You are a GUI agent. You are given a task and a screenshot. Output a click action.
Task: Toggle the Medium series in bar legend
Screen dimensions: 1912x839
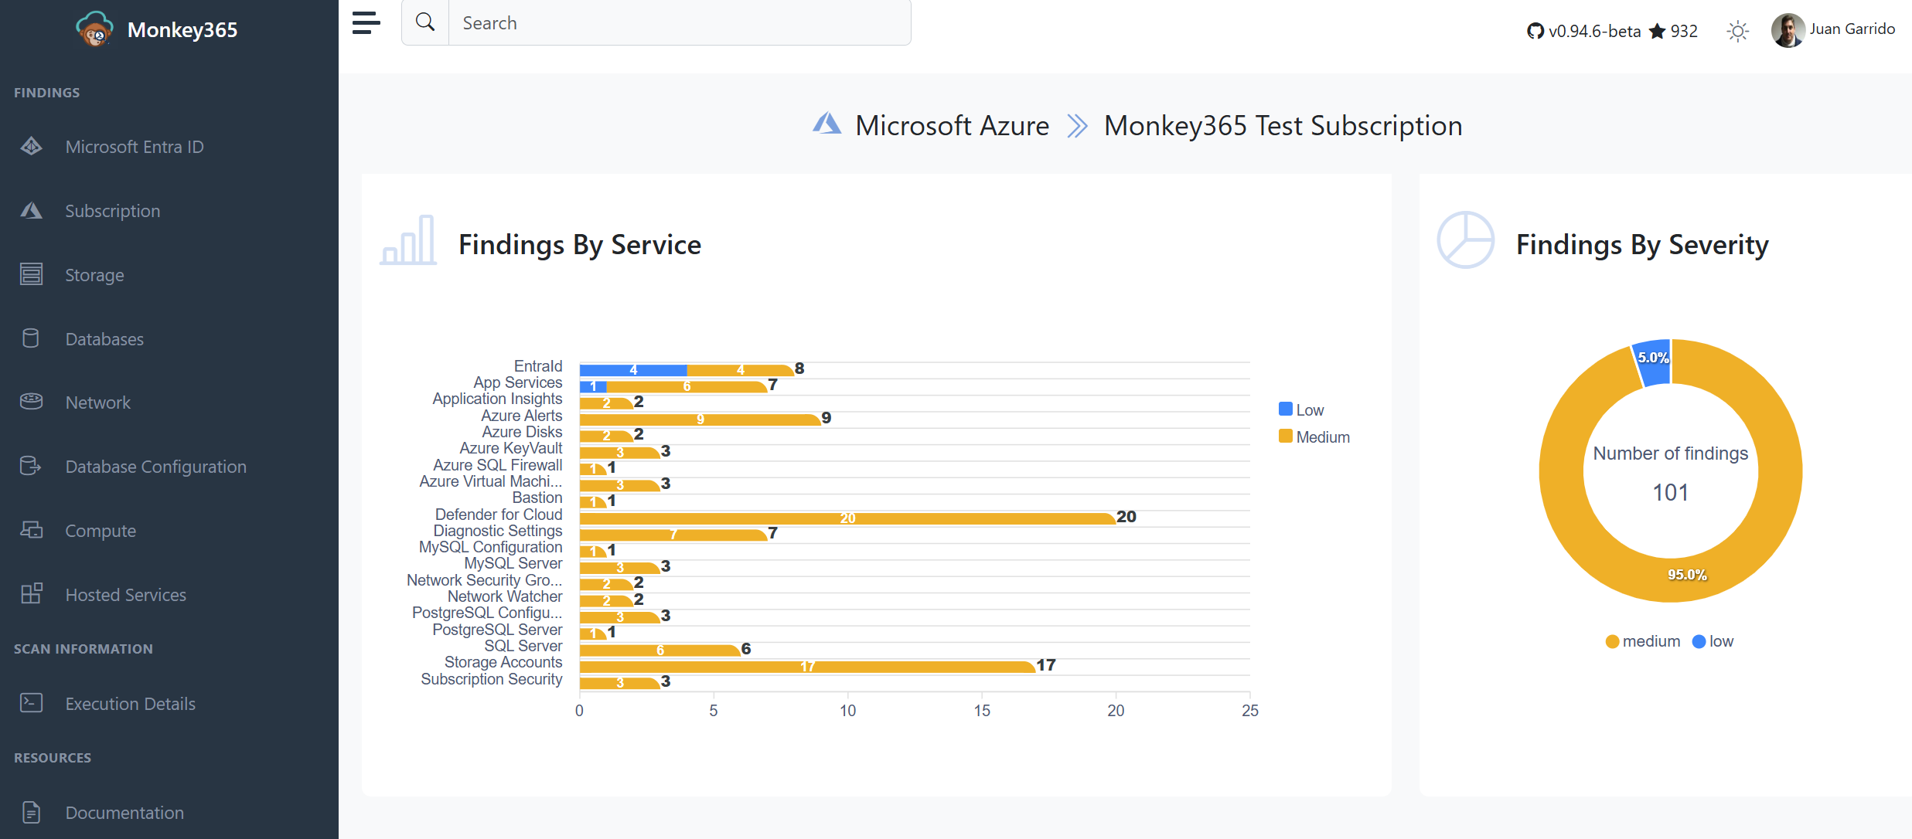click(x=1314, y=436)
